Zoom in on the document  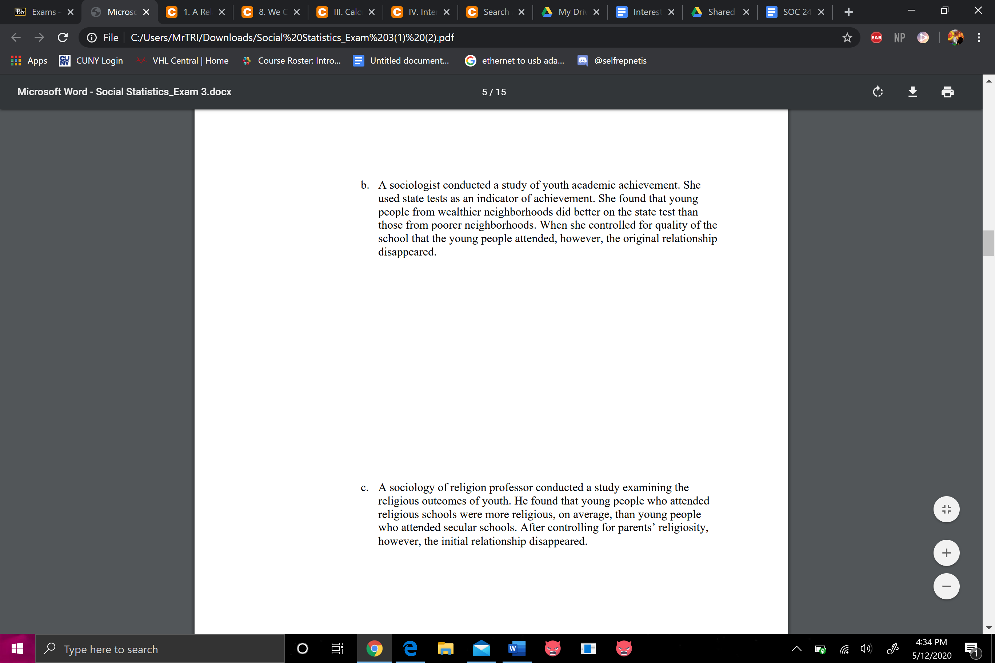(946, 552)
